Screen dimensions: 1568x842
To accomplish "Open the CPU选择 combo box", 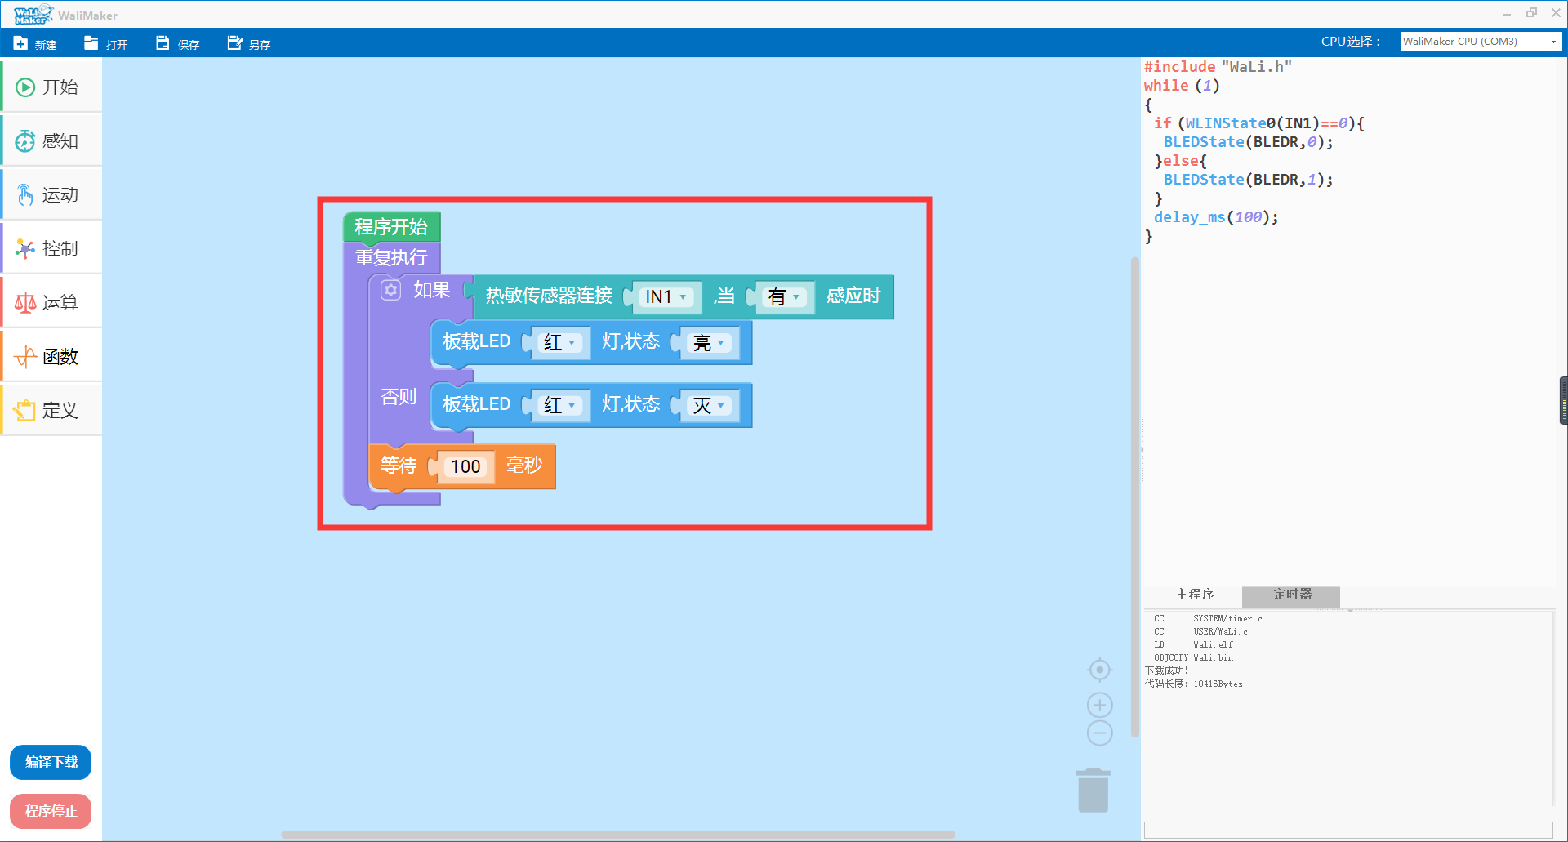I will (1480, 42).
